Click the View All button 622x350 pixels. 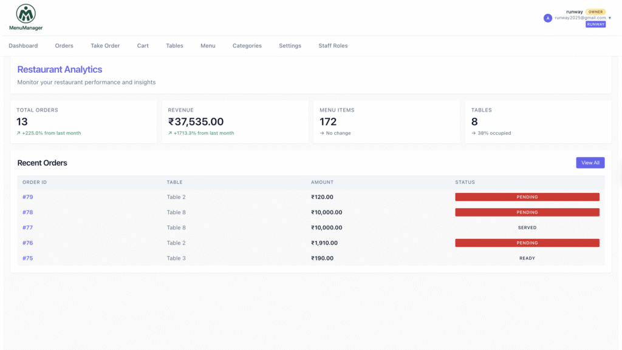590,163
